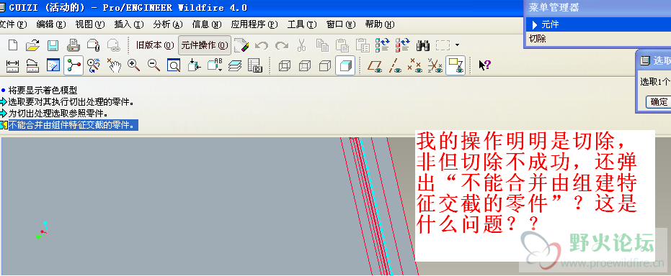The height and width of the screenshot is (276, 671).
Task: Toggle the spin center icon
Action: click(74, 65)
